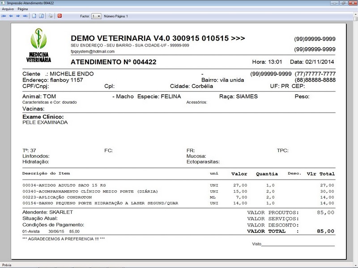
Task: Go to previous page arrow icon
Action: pyautogui.click(x=11, y=16)
